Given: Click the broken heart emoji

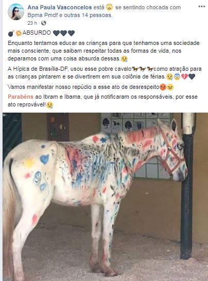Looking at the screenshot, I should 184,77.
